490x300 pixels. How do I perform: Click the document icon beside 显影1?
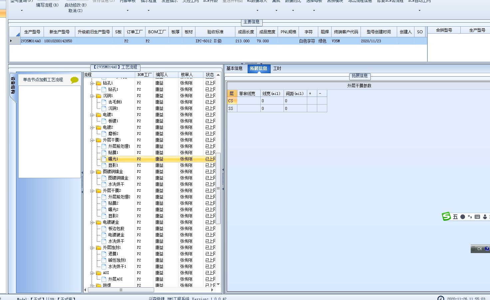coord(104,165)
